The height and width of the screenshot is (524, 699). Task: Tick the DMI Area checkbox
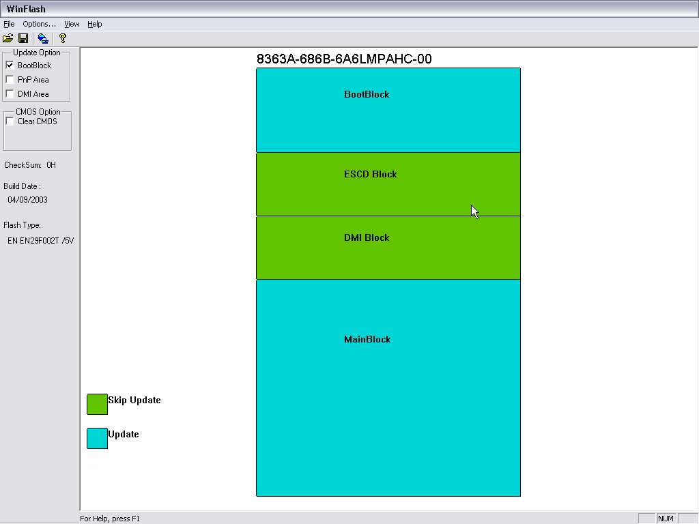pyautogui.click(x=10, y=94)
